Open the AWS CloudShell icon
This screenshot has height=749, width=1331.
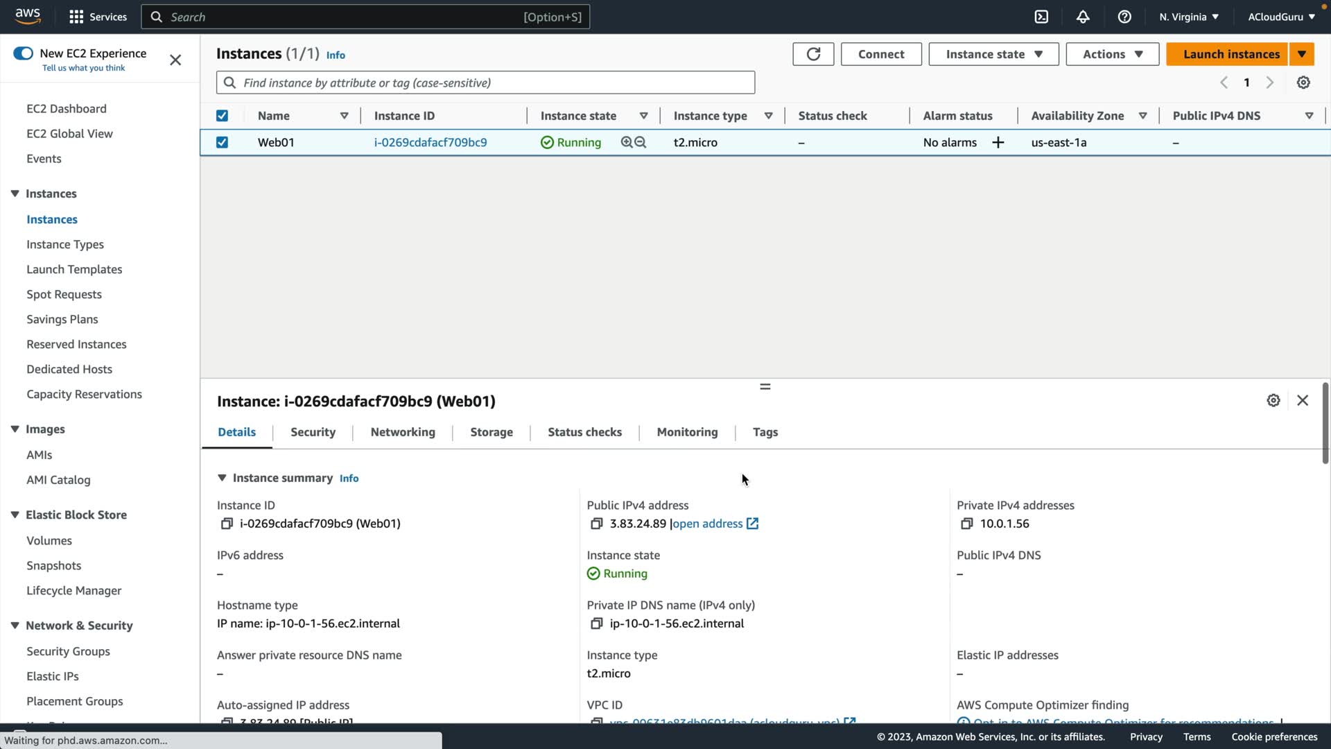(1041, 17)
